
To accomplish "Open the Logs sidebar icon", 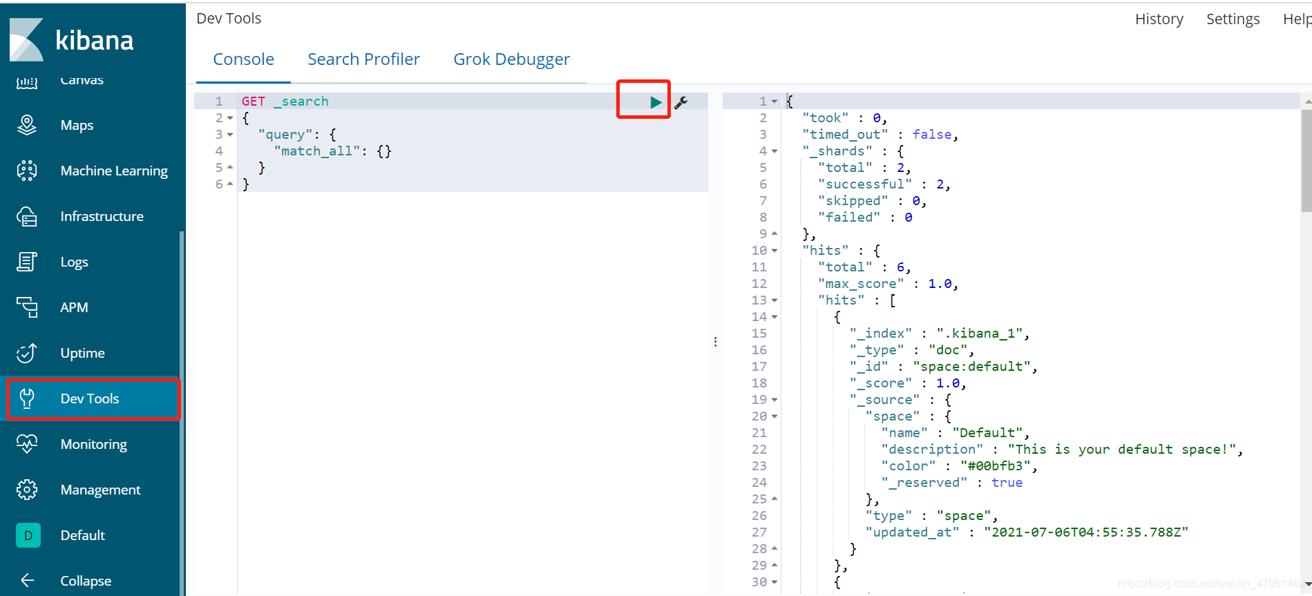I will click(27, 262).
